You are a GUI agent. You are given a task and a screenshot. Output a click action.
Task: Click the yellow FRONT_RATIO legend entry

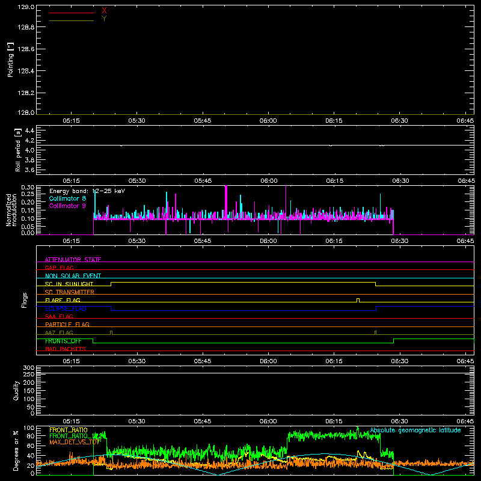tap(69, 430)
